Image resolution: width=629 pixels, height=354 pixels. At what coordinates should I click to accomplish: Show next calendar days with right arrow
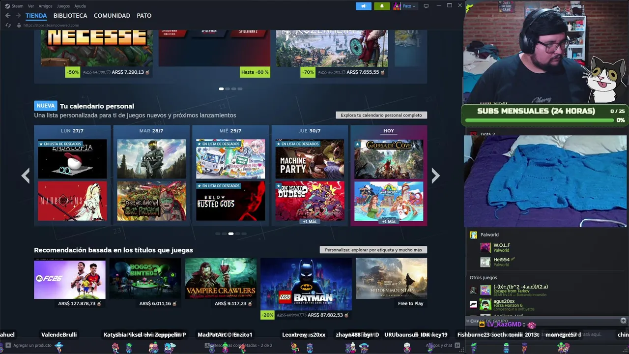(435, 176)
